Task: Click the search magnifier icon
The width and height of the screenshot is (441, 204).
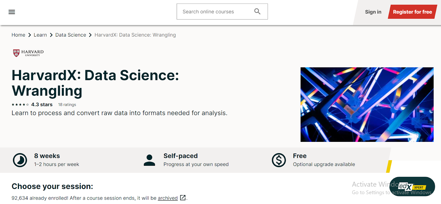Action: [257, 11]
